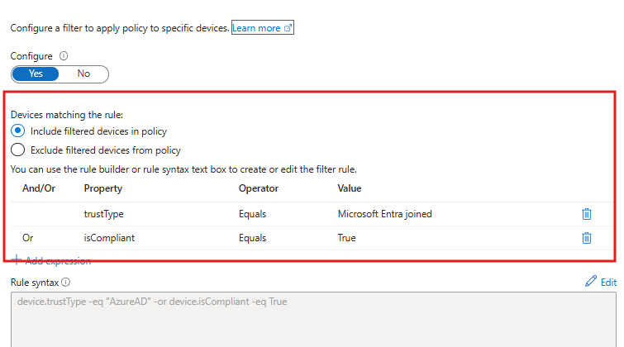Click Equals operator in isCompliant row
The height and width of the screenshot is (347, 624).
click(x=252, y=238)
